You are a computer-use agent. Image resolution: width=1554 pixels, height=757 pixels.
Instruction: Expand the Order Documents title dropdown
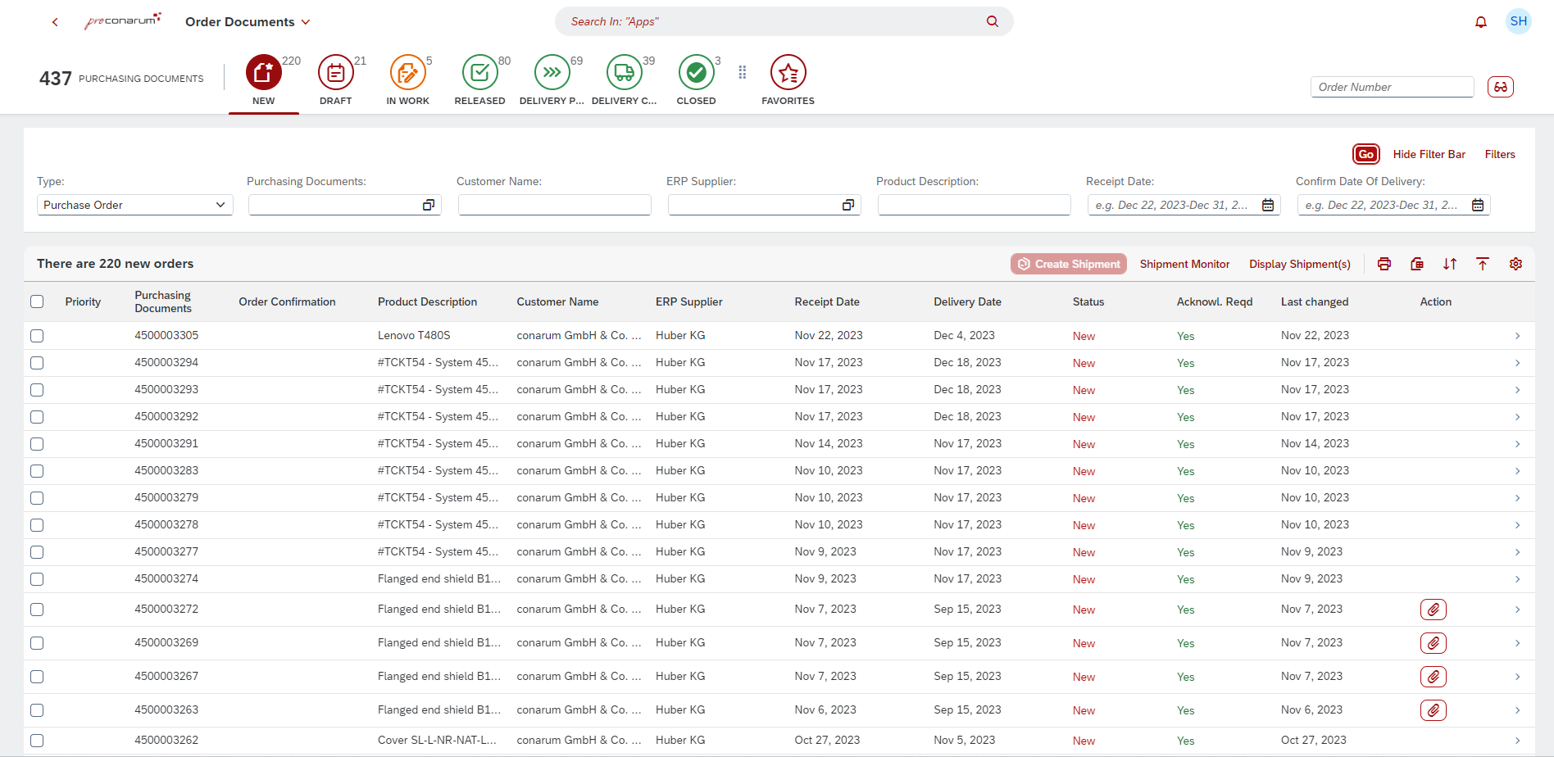[x=307, y=21]
